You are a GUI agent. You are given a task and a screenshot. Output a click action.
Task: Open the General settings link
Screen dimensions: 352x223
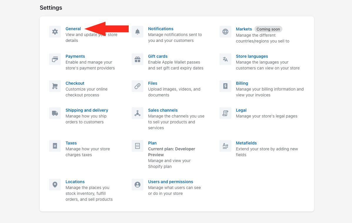(x=73, y=29)
